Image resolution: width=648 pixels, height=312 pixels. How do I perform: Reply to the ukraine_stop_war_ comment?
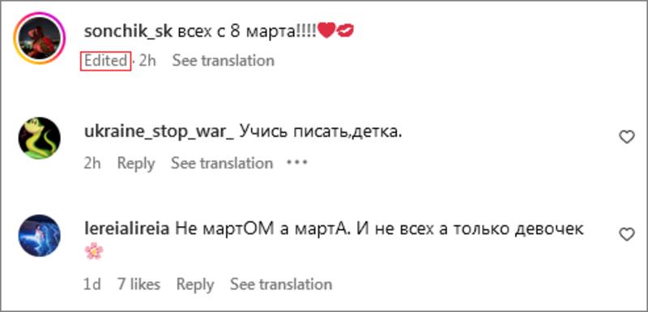[136, 163]
